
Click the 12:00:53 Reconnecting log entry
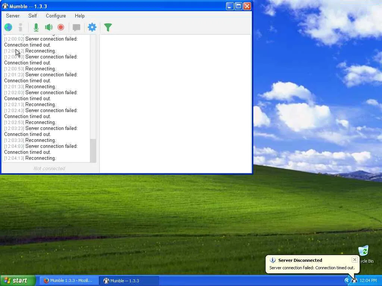(30, 69)
